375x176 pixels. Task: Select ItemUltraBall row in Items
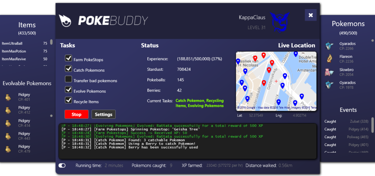coord(24,44)
